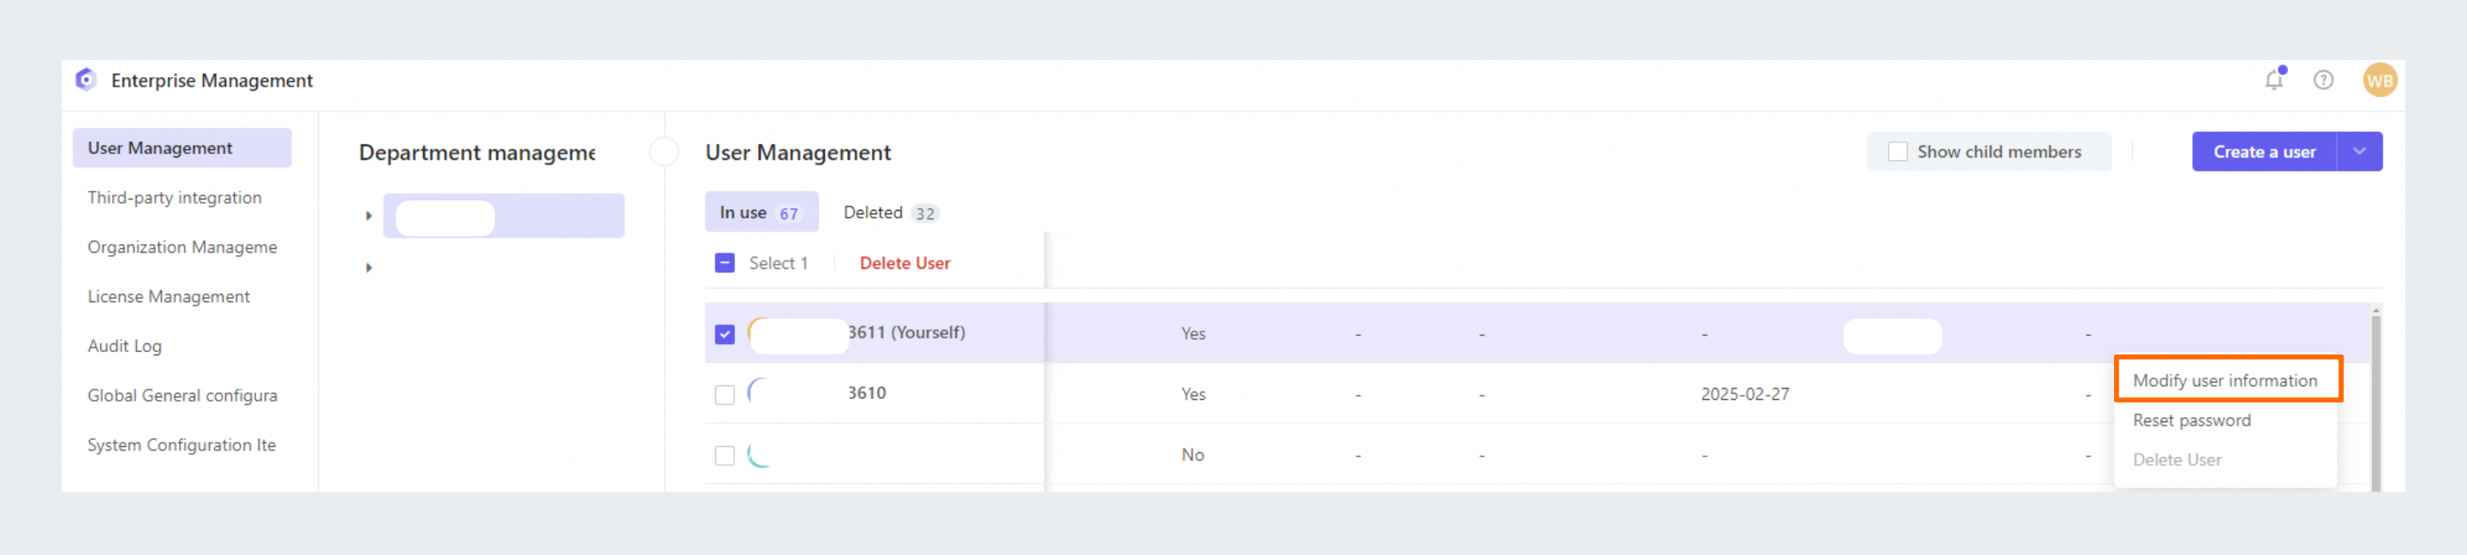Toggle the select-all checkbox beside Select 1
The width and height of the screenshot is (2467, 560).
(725, 263)
